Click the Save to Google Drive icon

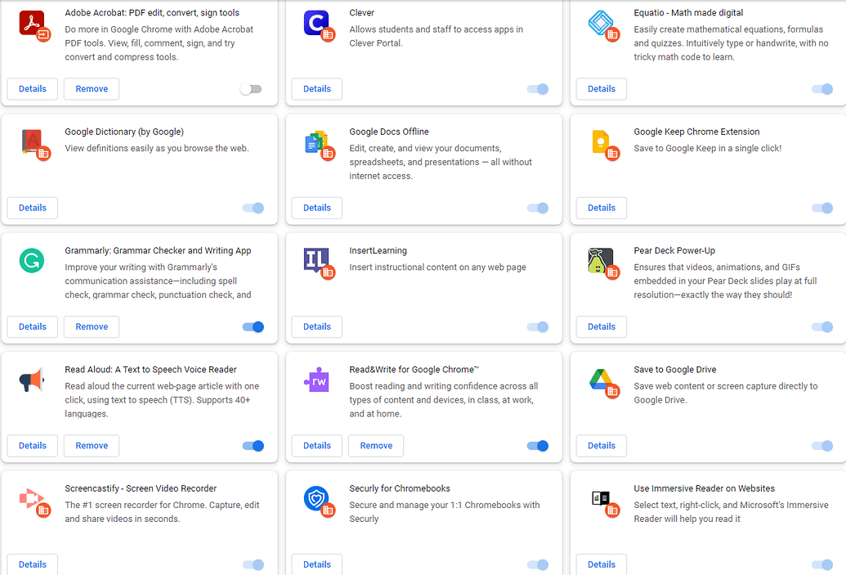tap(602, 380)
